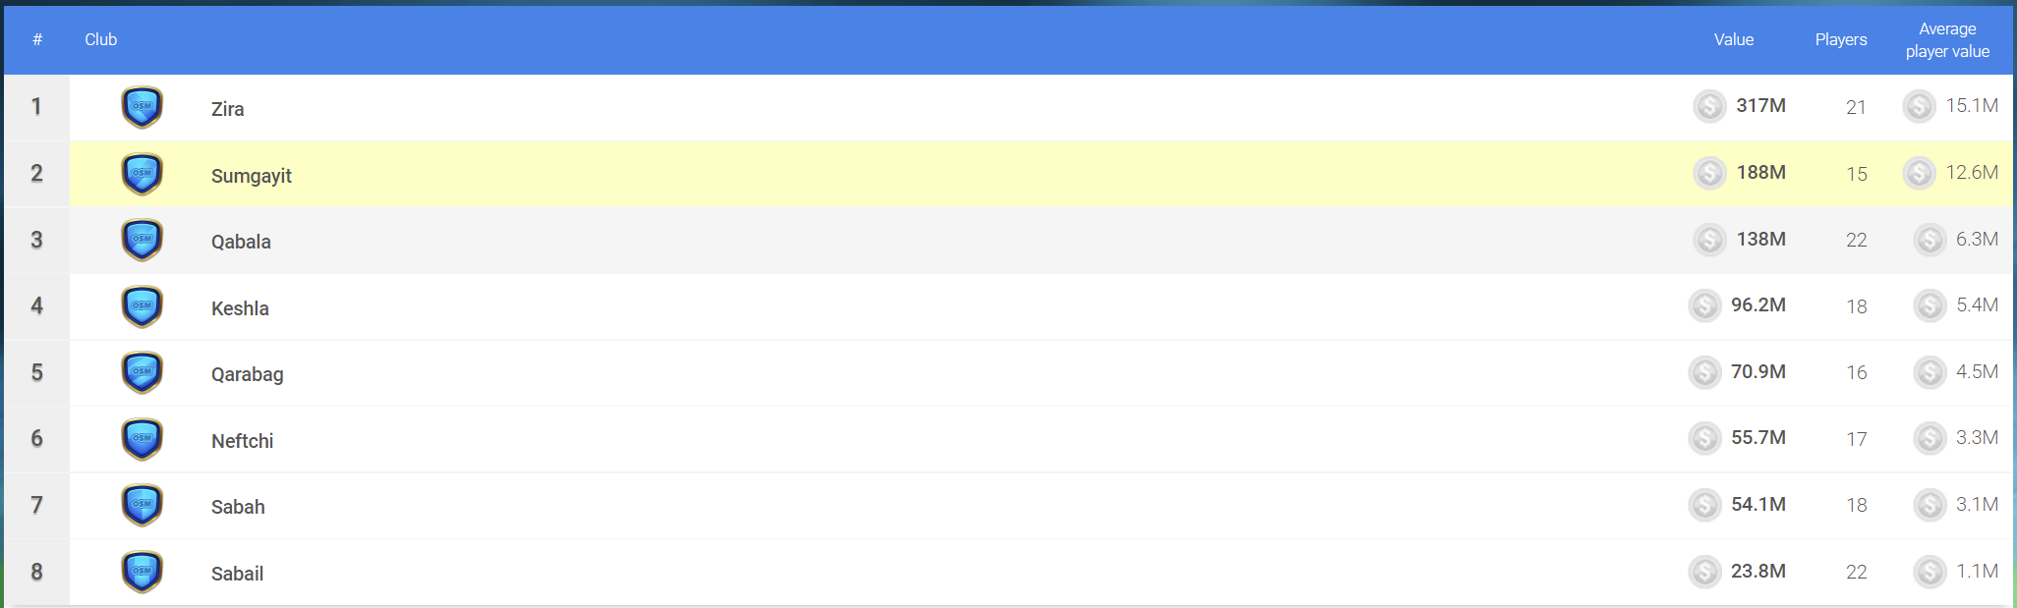
Task: Sort by Average player value header
Action: (1947, 40)
